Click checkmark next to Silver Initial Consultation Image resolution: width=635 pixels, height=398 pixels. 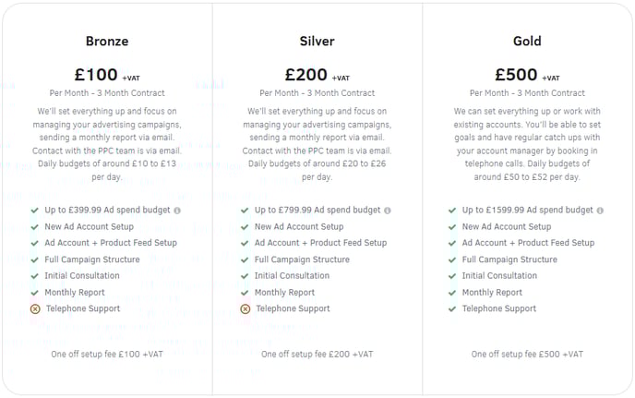pos(245,276)
